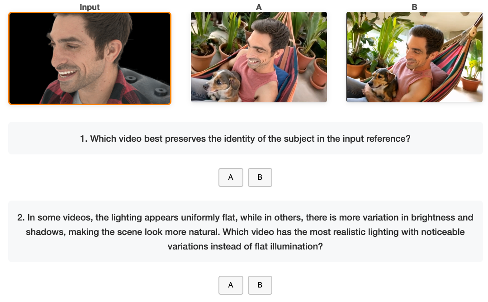
Task: Click the "B" heading above the second video
Action: tap(414, 7)
